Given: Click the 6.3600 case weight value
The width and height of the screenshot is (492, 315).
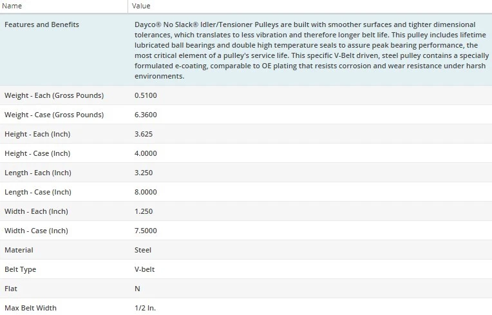Looking at the screenshot, I should coord(146,115).
